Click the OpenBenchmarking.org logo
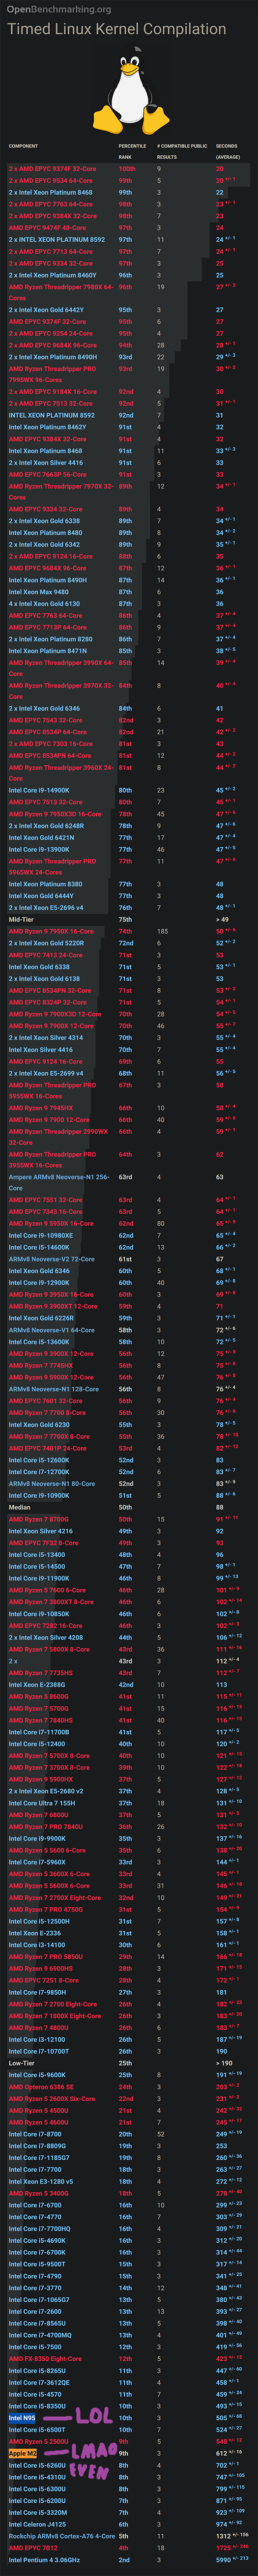The height and width of the screenshot is (2576, 258). click(x=59, y=9)
